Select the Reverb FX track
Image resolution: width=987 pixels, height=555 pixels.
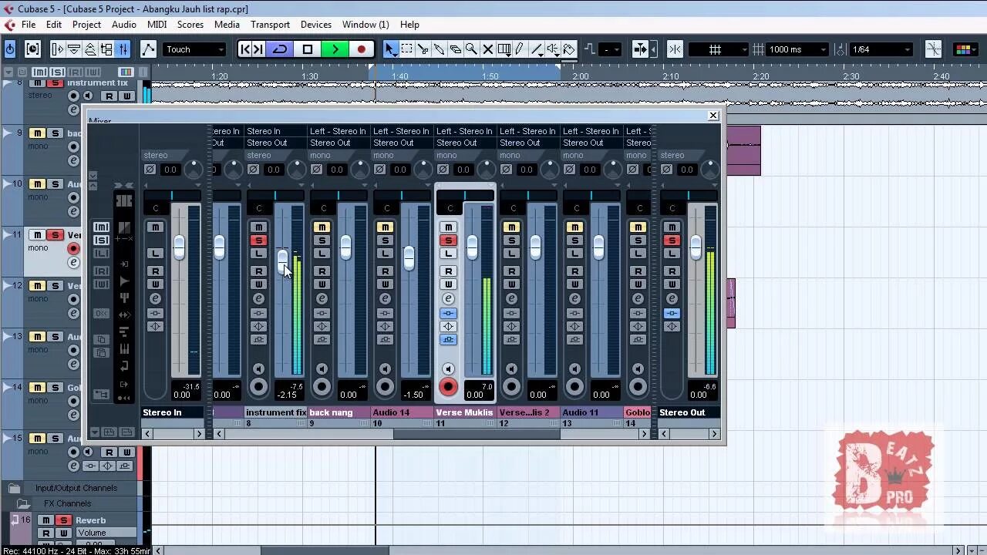point(90,520)
